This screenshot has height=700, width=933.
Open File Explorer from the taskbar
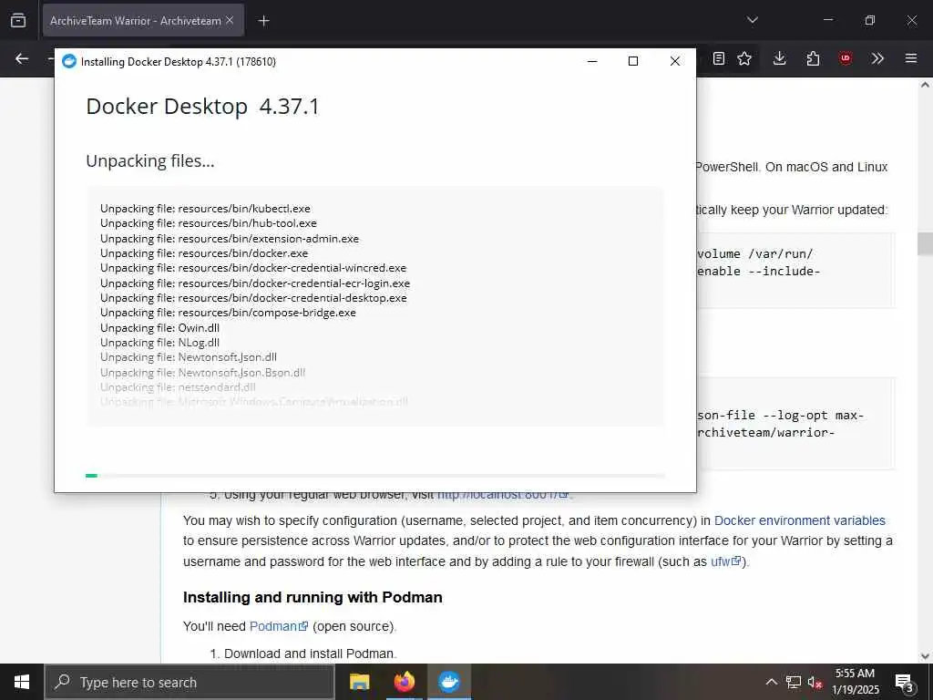pyautogui.click(x=359, y=682)
